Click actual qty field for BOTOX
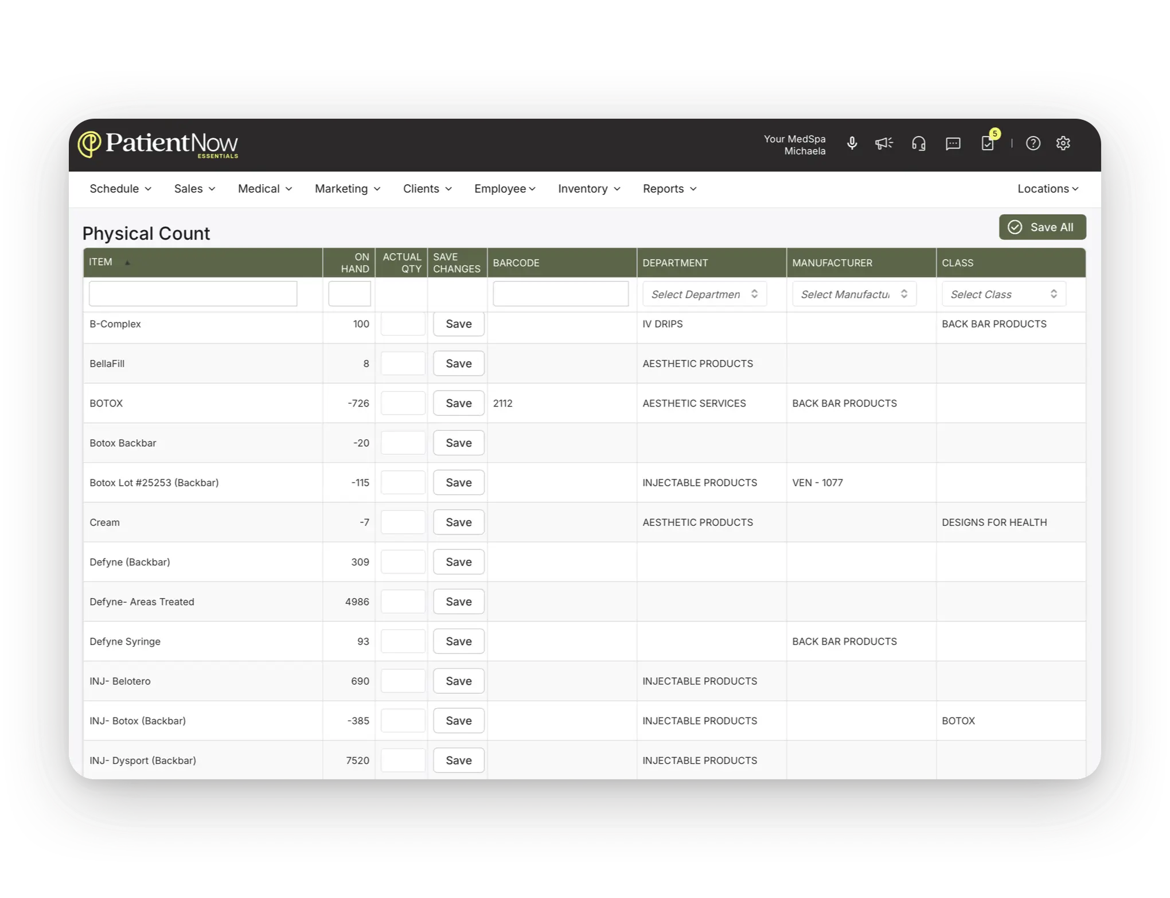Screen dimensions: 1170x898 tap(403, 403)
